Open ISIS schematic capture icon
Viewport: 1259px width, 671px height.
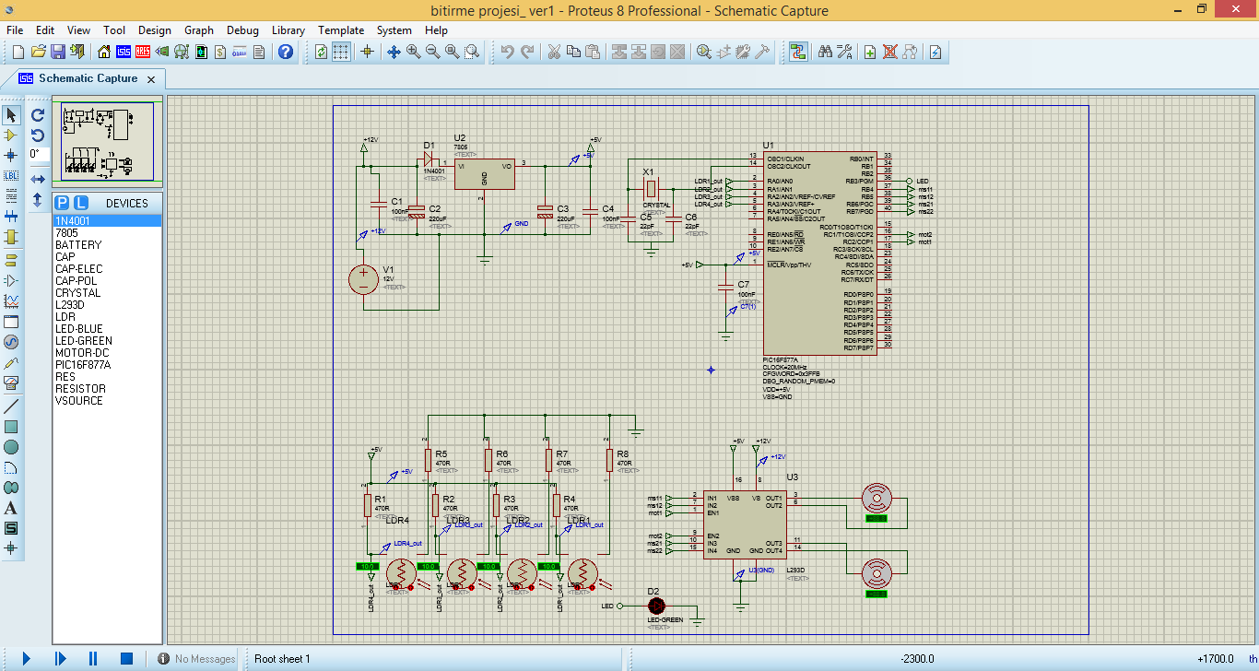click(x=124, y=52)
